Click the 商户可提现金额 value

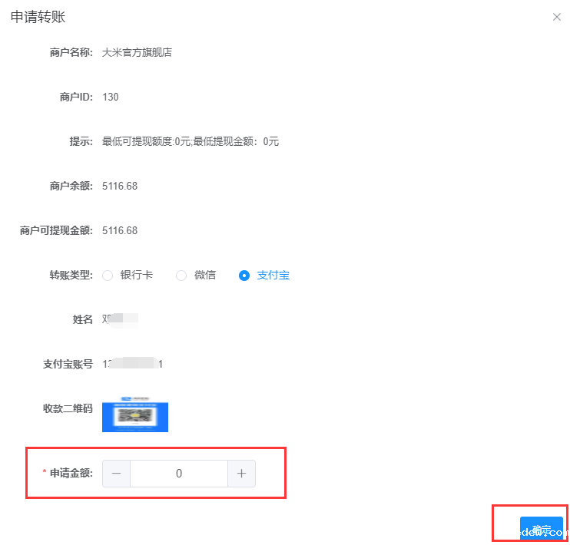tap(120, 230)
